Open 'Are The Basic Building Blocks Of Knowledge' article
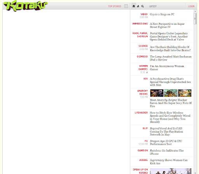 click(170, 48)
